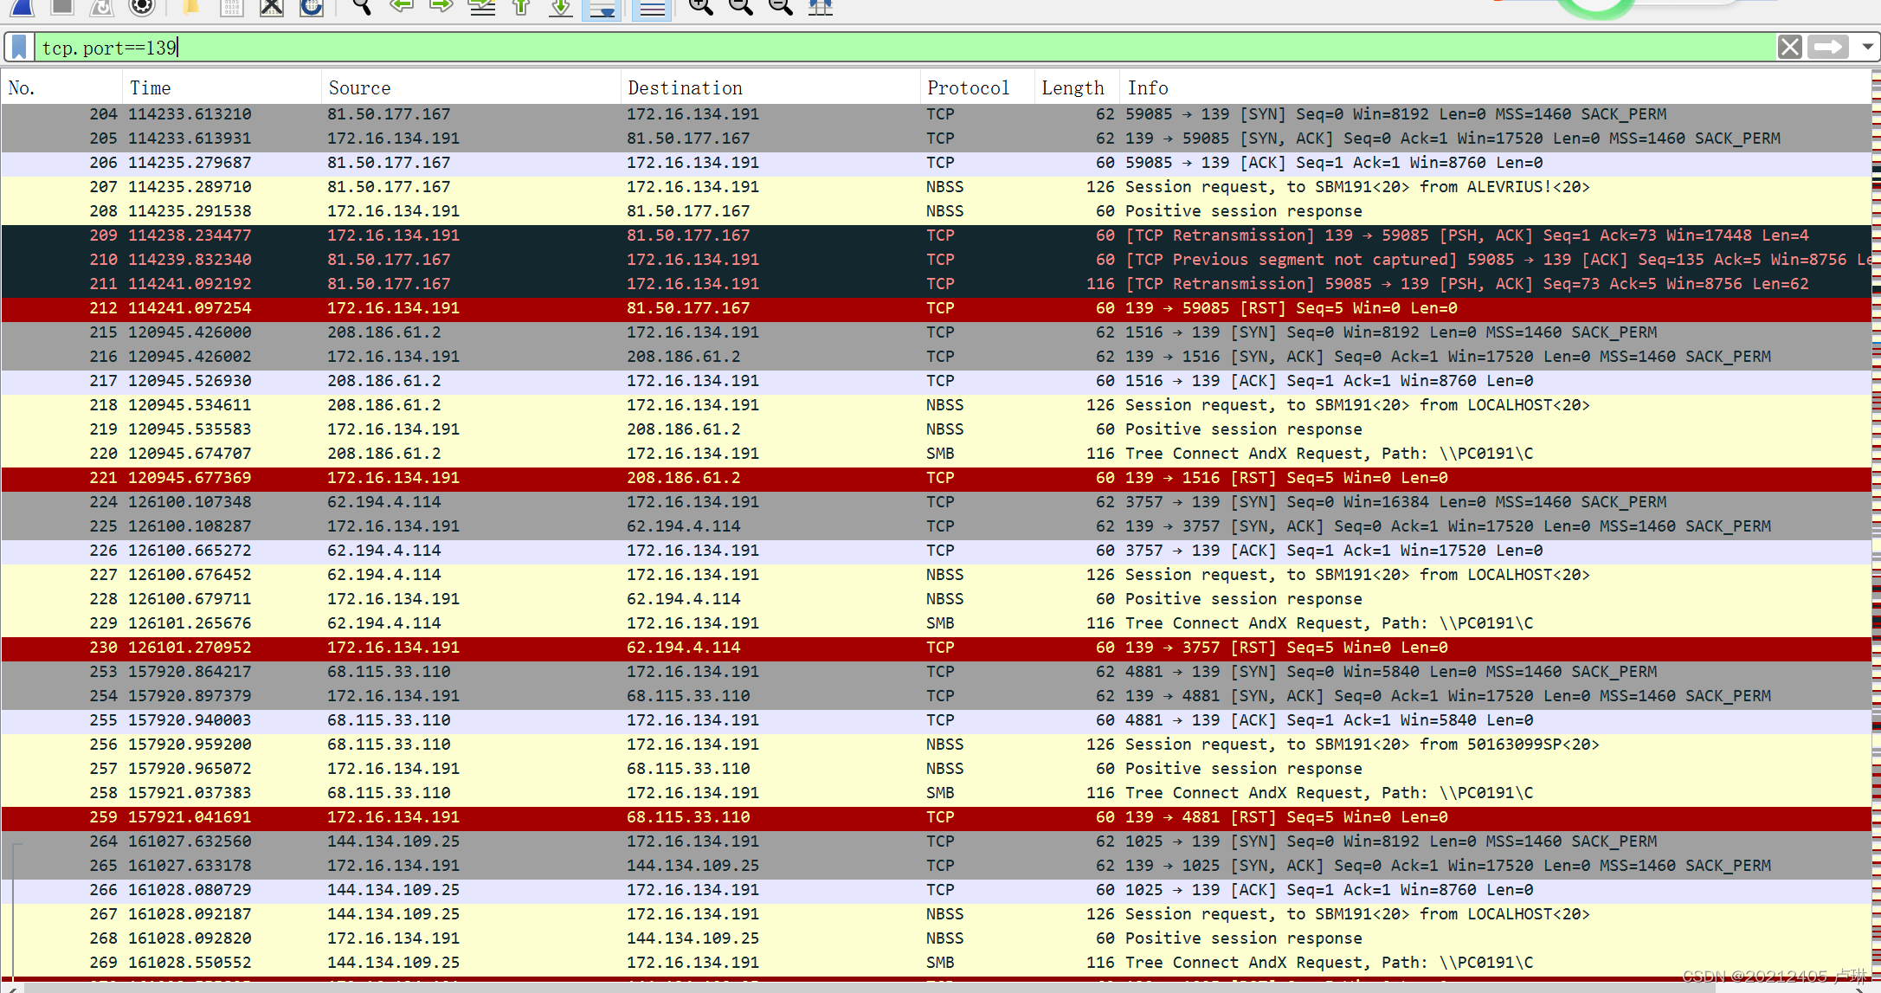Clear the display filter with X

click(1789, 47)
